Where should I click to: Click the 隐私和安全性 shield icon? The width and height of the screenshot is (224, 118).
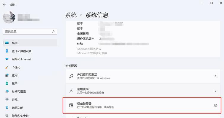click(7, 116)
